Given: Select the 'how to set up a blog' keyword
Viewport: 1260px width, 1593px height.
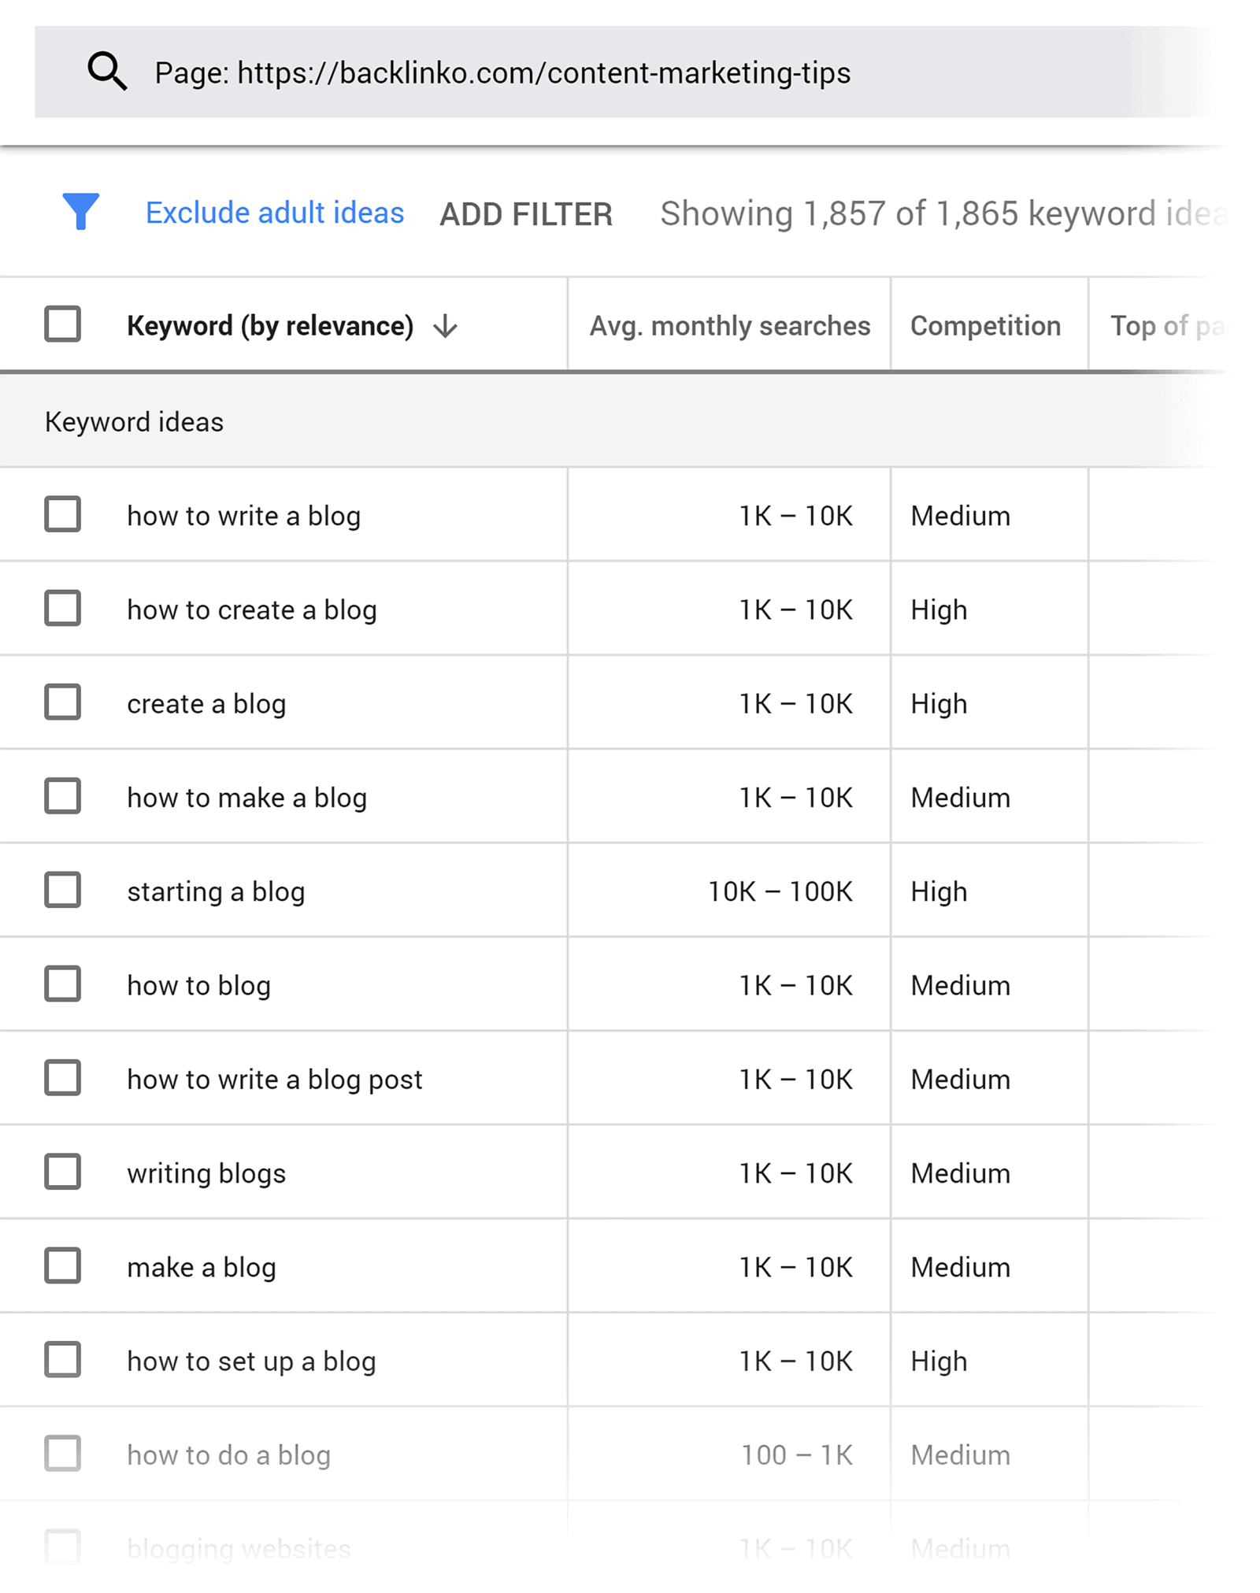Looking at the screenshot, I should (64, 1360).
